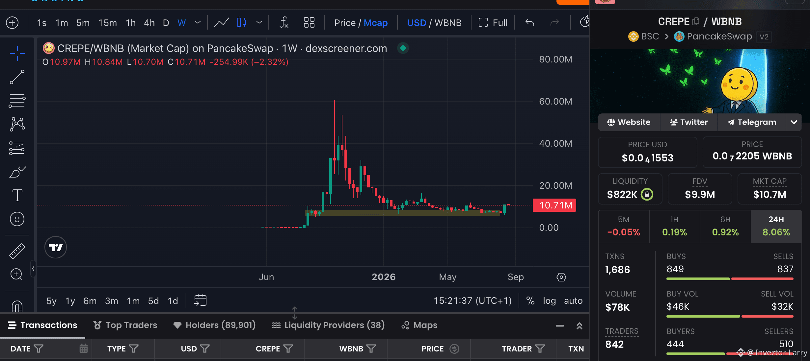The image size is (810, 361).
Task: Open the emoji icons tool
Action: point(17,219)
